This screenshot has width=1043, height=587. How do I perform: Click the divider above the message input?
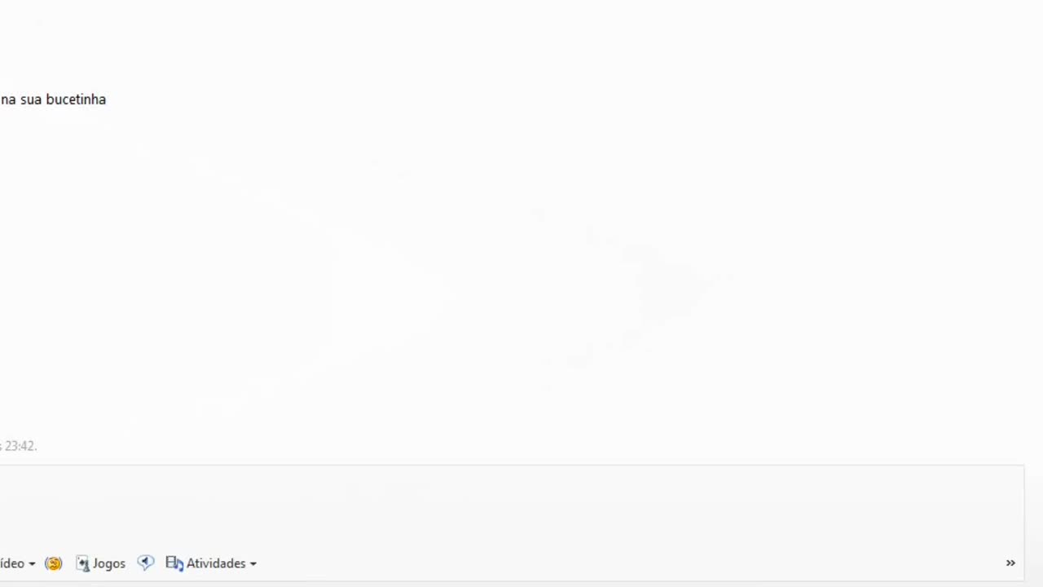coord(512,466)
